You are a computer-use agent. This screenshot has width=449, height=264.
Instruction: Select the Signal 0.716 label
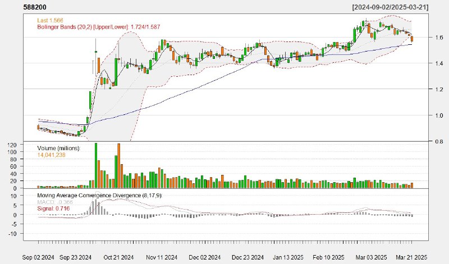point(54,208)
